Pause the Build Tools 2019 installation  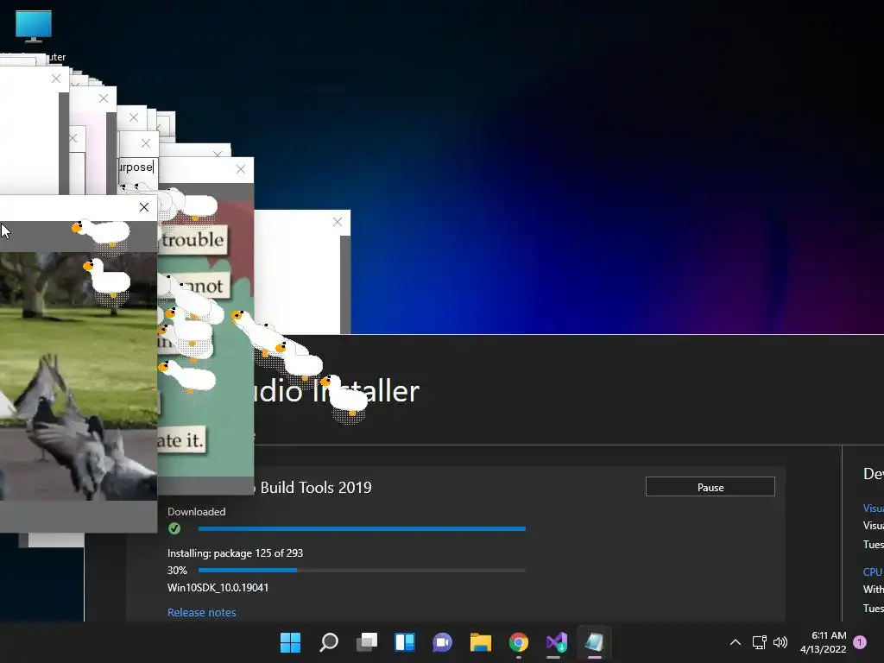coord(710,487)
